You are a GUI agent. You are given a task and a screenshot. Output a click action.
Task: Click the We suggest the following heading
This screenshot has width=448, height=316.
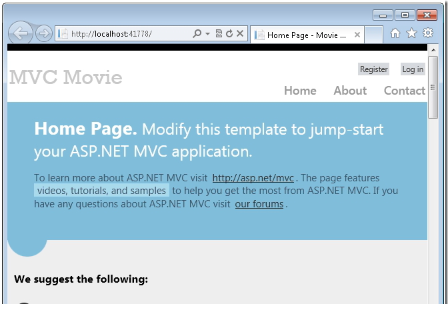(81, 279)
